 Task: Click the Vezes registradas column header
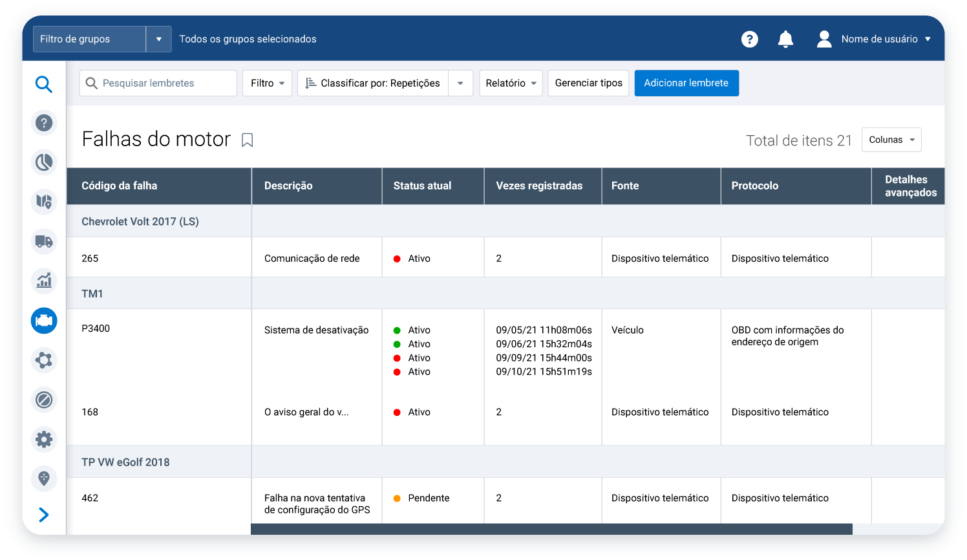[x=543, y=186]
